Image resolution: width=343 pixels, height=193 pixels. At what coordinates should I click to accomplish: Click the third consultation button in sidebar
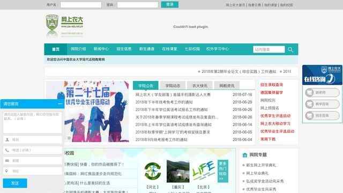coord(322,115)
